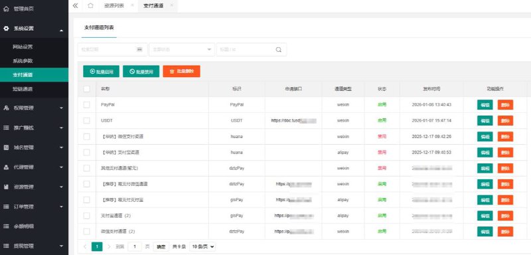Click the collapse sidebar double-chevron icon

point(75,5)
